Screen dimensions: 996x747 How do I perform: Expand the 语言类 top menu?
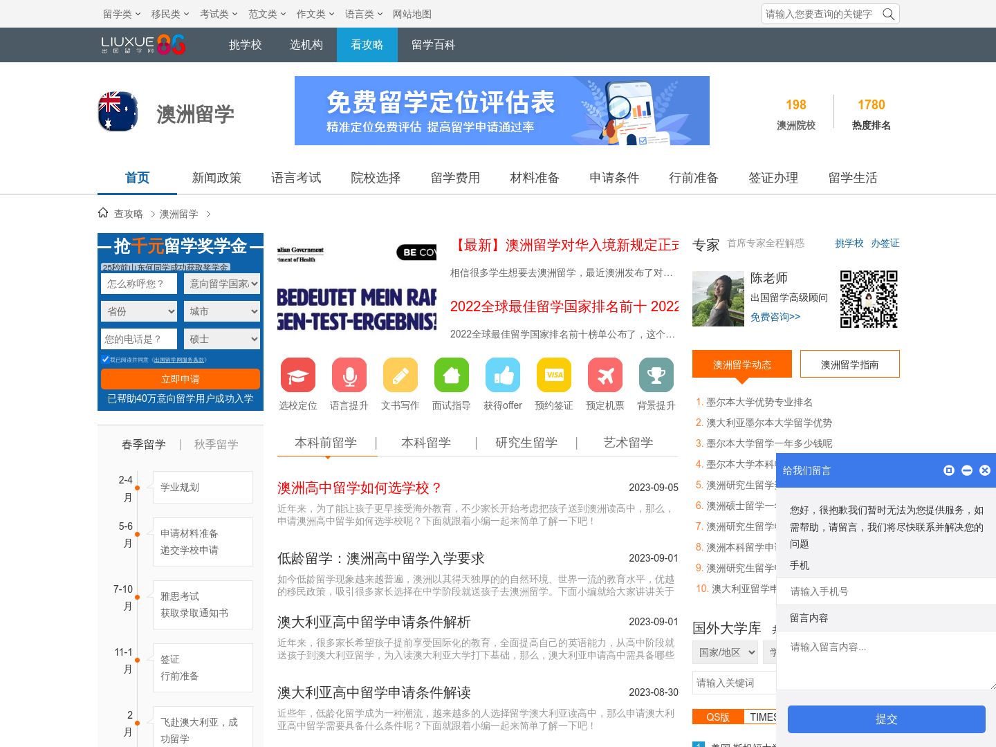point(364,14)
